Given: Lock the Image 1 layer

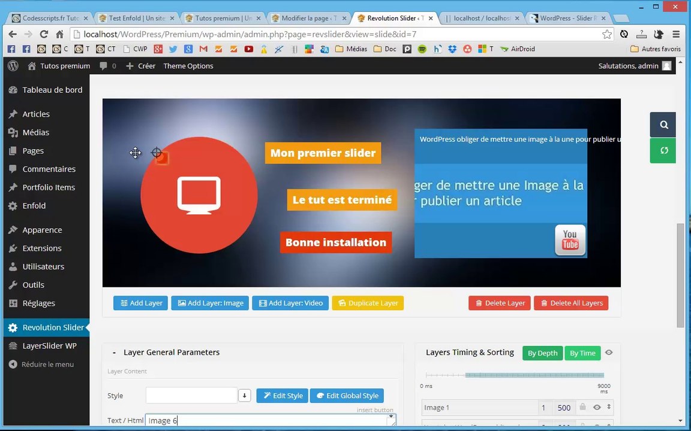Looking at the screenshot, I should [x=582, y=407].
